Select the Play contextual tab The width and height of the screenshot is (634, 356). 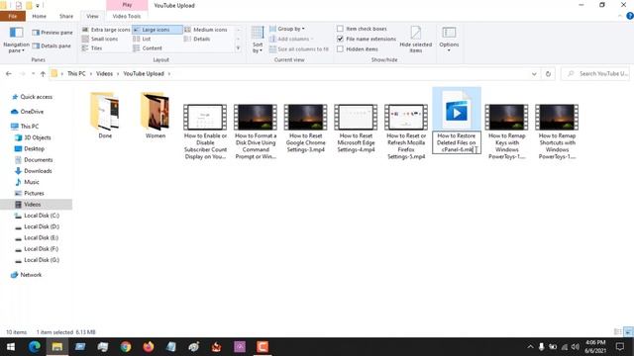127,5
